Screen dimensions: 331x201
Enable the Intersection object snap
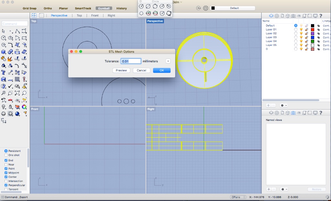(x=6, y=181)
